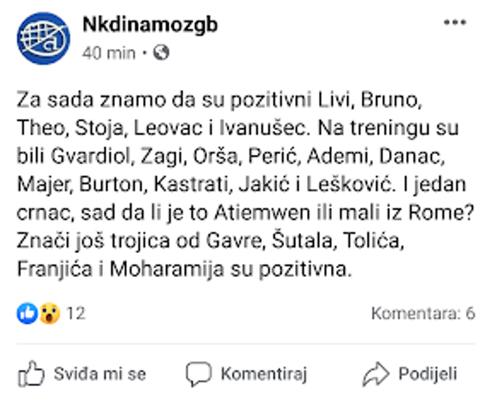The image size is (492, 401).
Task: Click the globe public audience icon
Action: click(162, 53)
